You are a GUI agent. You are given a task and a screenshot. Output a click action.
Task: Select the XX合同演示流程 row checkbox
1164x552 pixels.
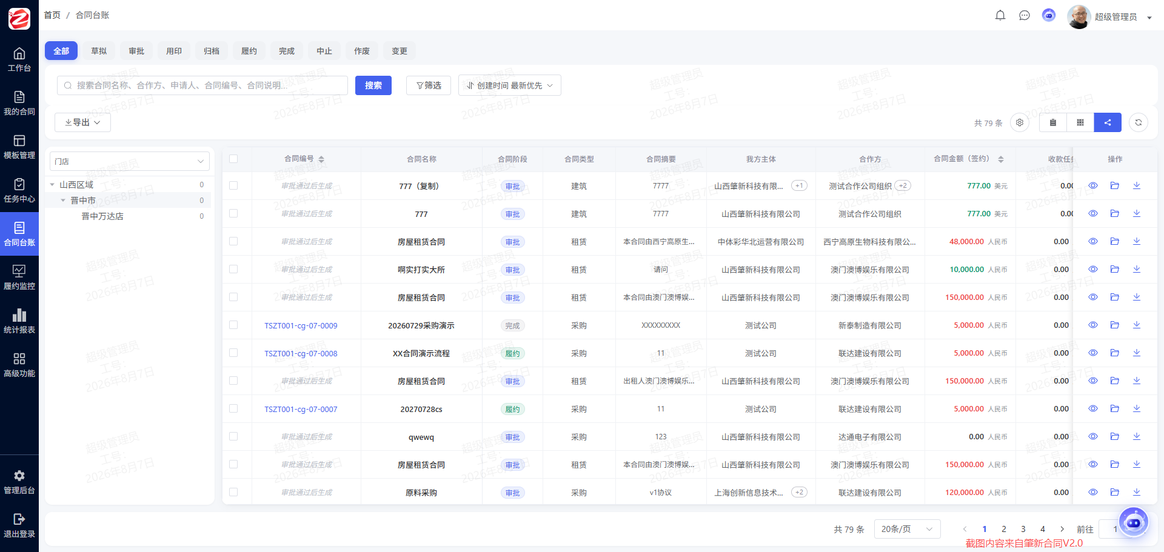(x=233, y=353)
